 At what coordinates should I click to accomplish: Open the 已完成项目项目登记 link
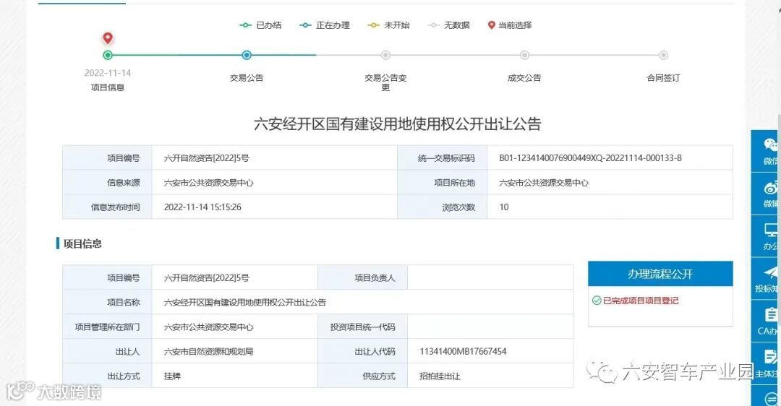(x=641, y=301)
